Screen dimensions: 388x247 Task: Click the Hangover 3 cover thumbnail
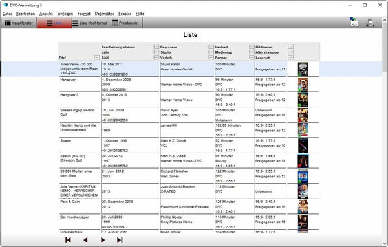[303, 100]
